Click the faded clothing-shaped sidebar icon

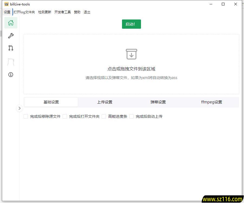pos(11,62)
